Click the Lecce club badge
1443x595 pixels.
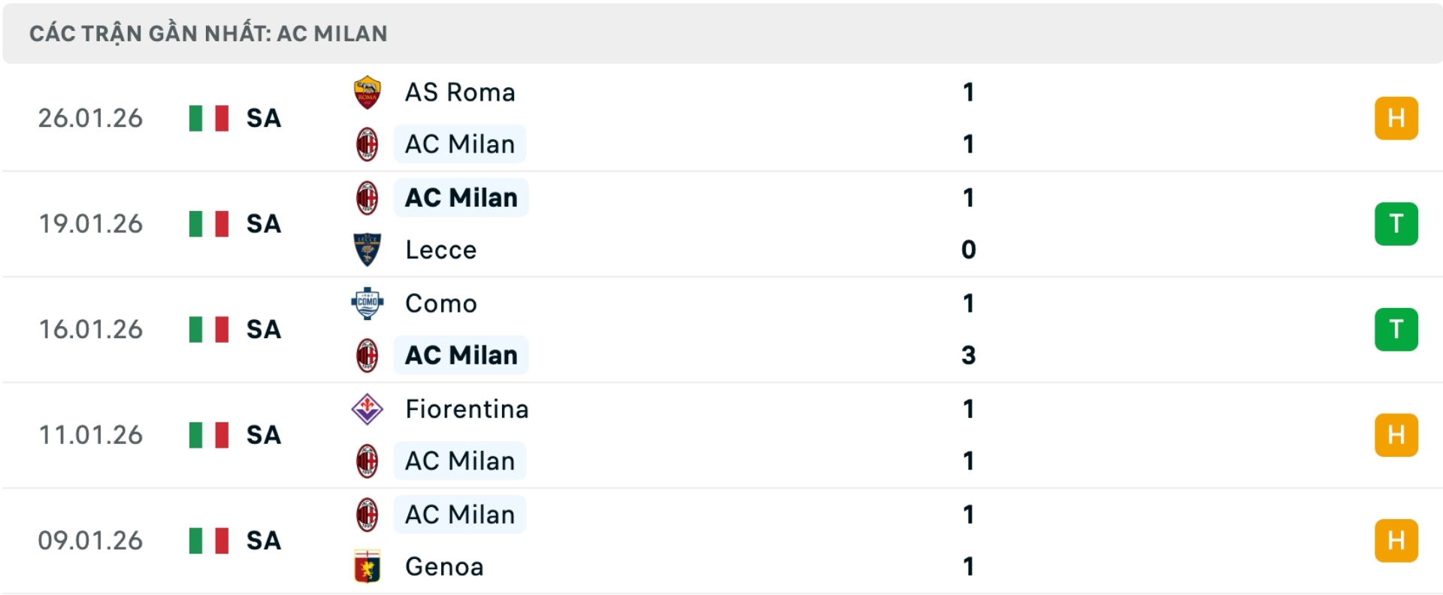click(368, 250)
